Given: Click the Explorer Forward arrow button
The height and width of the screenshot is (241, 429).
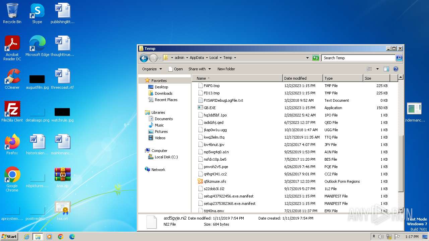Looking at the screenshot, I should [153, 58].
